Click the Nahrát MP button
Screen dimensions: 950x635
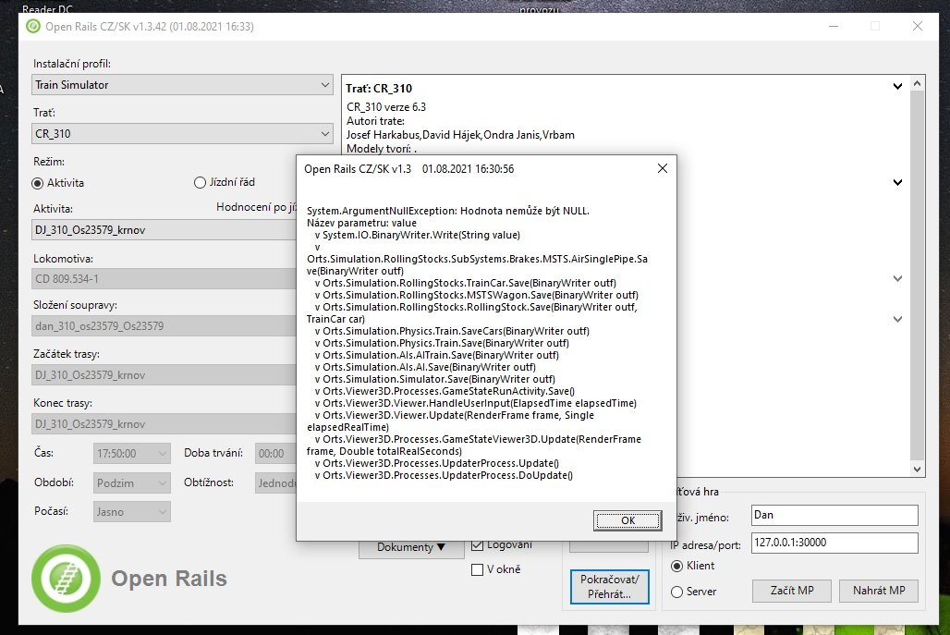(x=879, y=591)
